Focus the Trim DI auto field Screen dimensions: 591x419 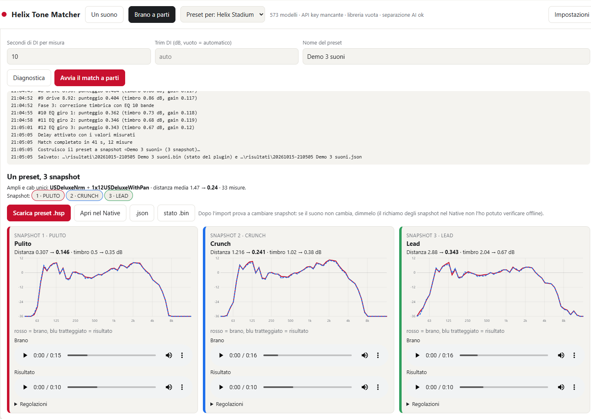pyautogui.click(x=227, y=56)
